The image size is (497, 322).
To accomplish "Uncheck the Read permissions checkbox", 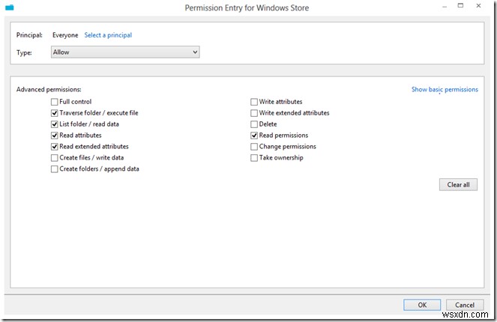I will [x=254, y=136].
